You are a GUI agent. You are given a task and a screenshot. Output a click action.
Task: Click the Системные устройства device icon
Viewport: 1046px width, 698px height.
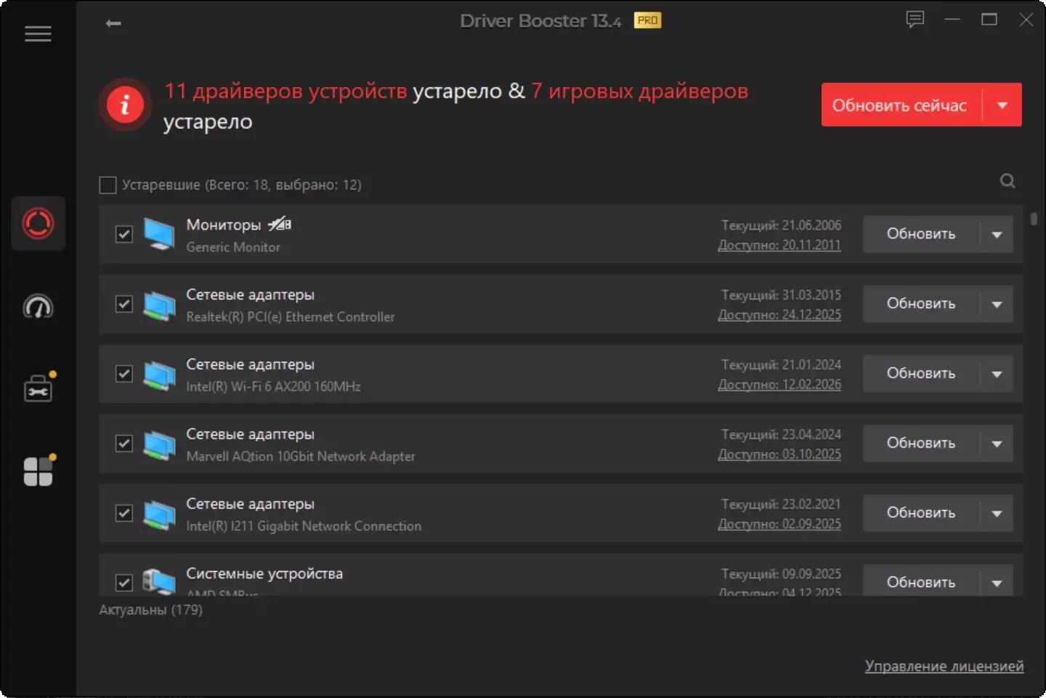pos(159,582)
